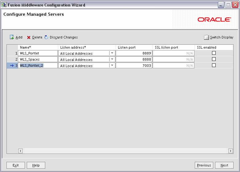The width and height of the screenshot is (240, 172).
Task: Edit listen port 7003 field
Action: click(134, 66)
